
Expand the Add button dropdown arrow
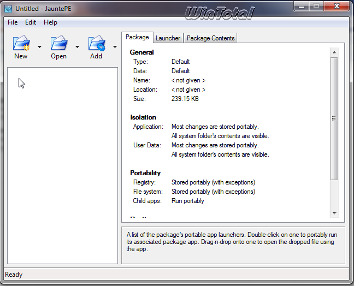coord(115,47)
